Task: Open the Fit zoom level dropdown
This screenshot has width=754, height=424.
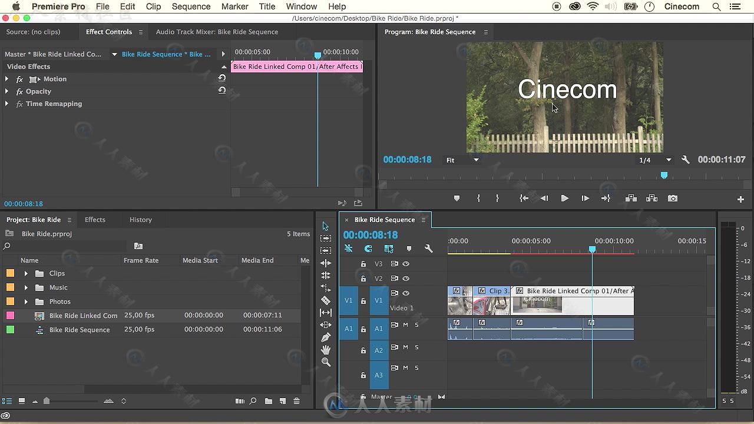Action: [463, 160]
